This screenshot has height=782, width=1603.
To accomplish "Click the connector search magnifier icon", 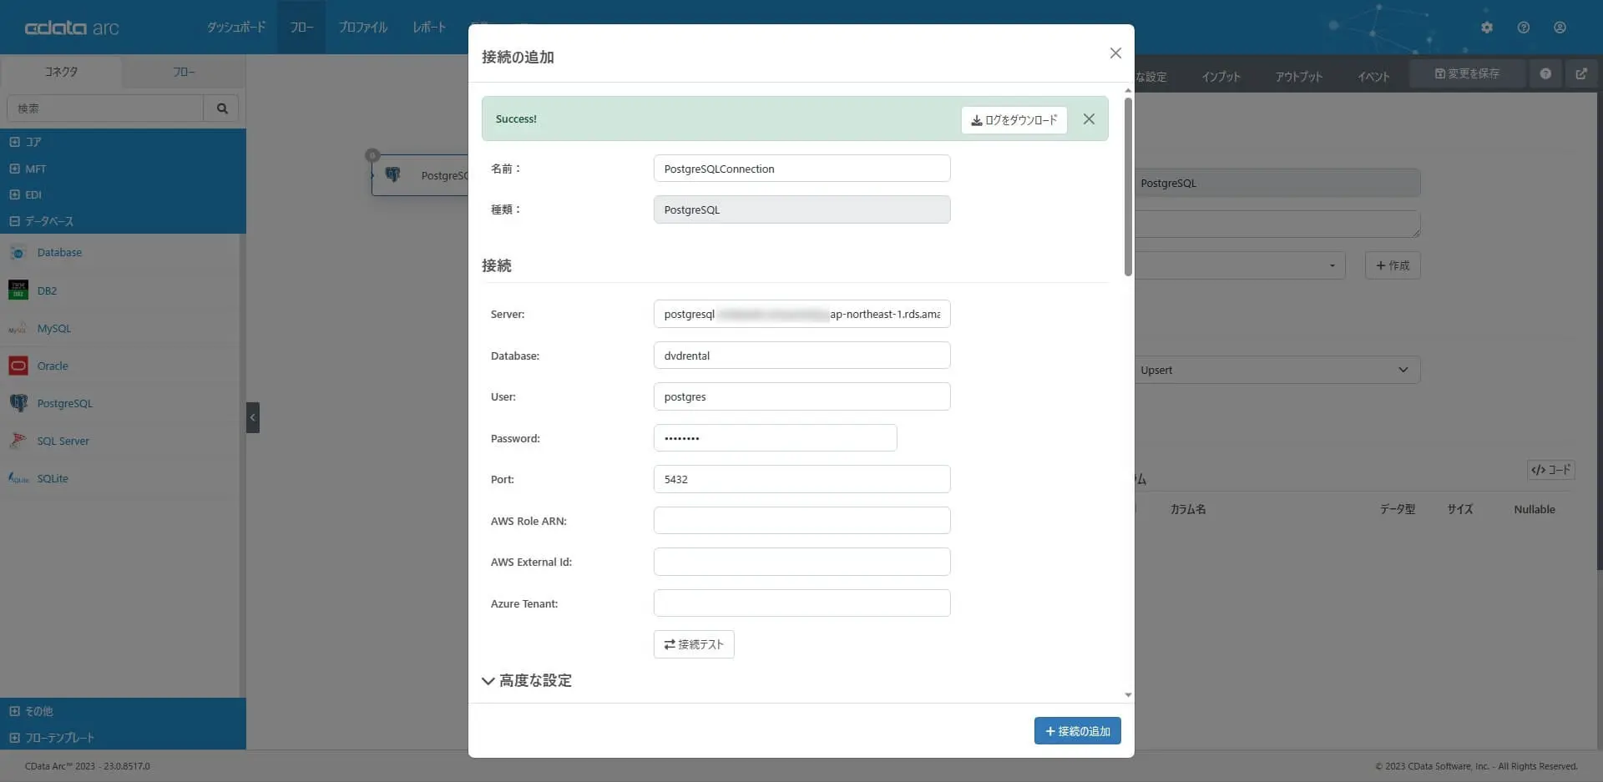I will point(222,108).
